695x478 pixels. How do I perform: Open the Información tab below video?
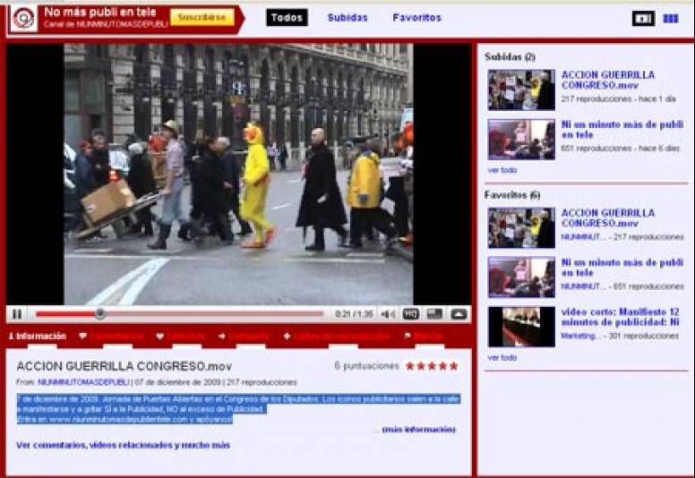coord(38,337)
